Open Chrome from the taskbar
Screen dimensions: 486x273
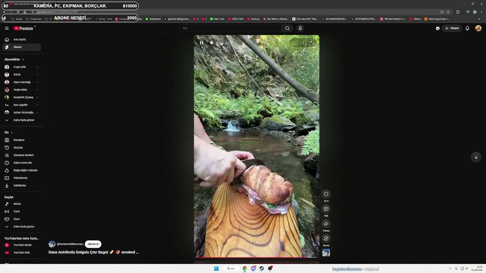point(245,269)
